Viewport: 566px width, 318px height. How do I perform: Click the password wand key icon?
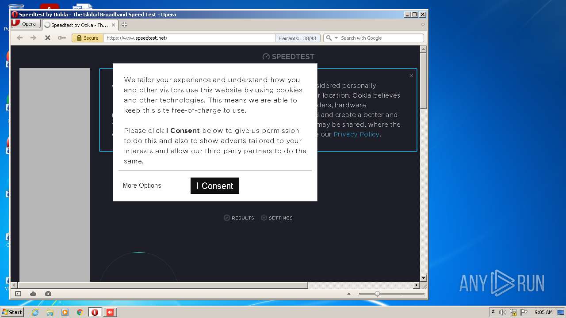62,38
